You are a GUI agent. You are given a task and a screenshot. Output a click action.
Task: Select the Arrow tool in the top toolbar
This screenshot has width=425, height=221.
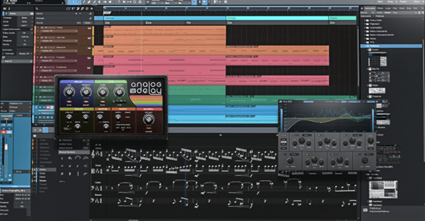coord(73,2)
